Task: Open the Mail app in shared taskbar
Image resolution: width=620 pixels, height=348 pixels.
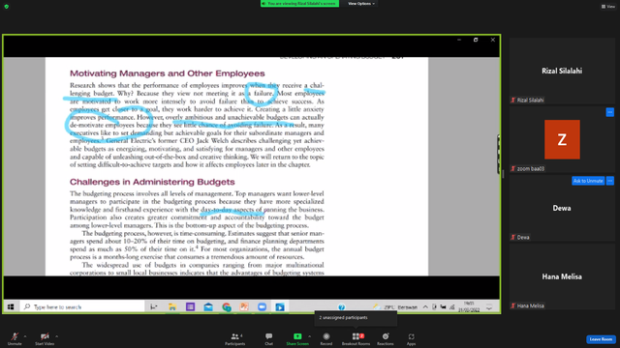Action: point(208,306)
